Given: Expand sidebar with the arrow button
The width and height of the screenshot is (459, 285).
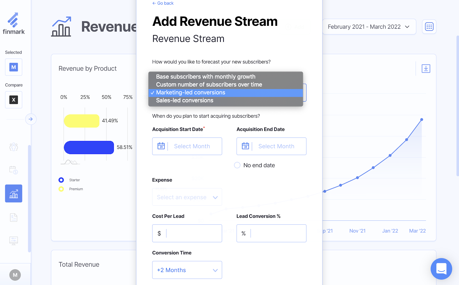Looking at the screenshot, I should coord(31,119).
